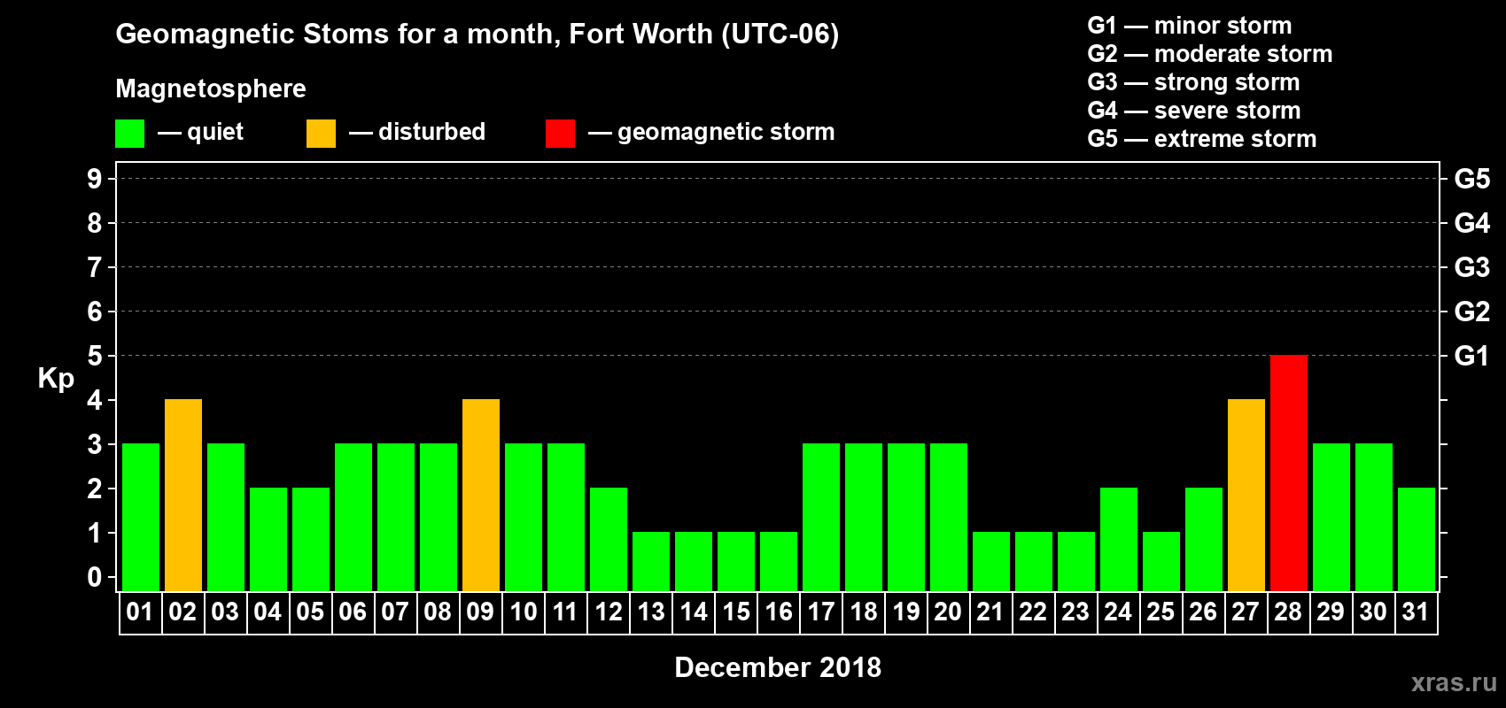Image resolution: width=1506 pixels, height=708 pixels.
Task: Select the orange bar for day 09
Action: pyautogui.click(x=481, y=495)
